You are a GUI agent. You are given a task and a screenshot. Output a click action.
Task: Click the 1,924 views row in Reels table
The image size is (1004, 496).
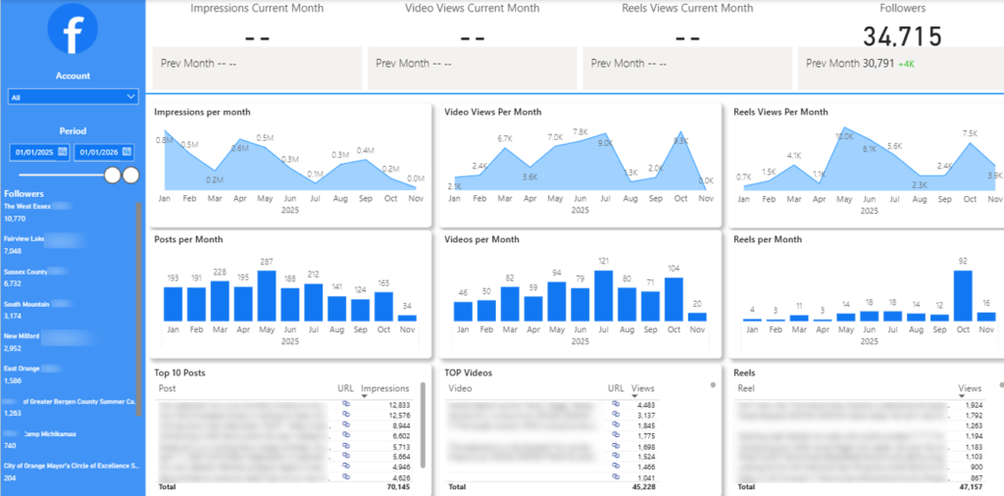[x=859, y=405]
